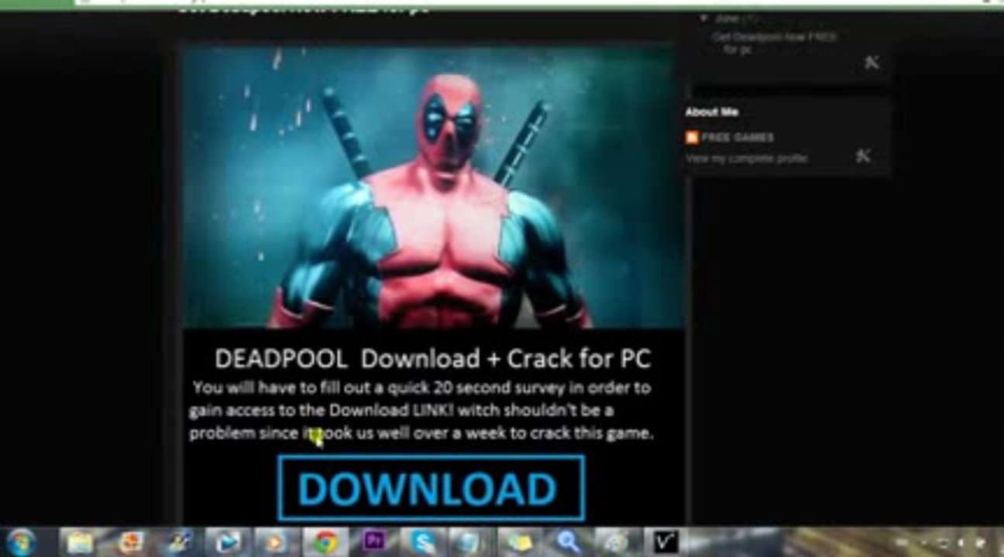Click the blue play arrow taskbar icon

227,542
